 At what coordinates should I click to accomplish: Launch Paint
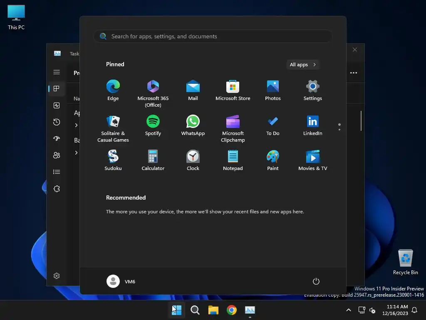point(273,160)
